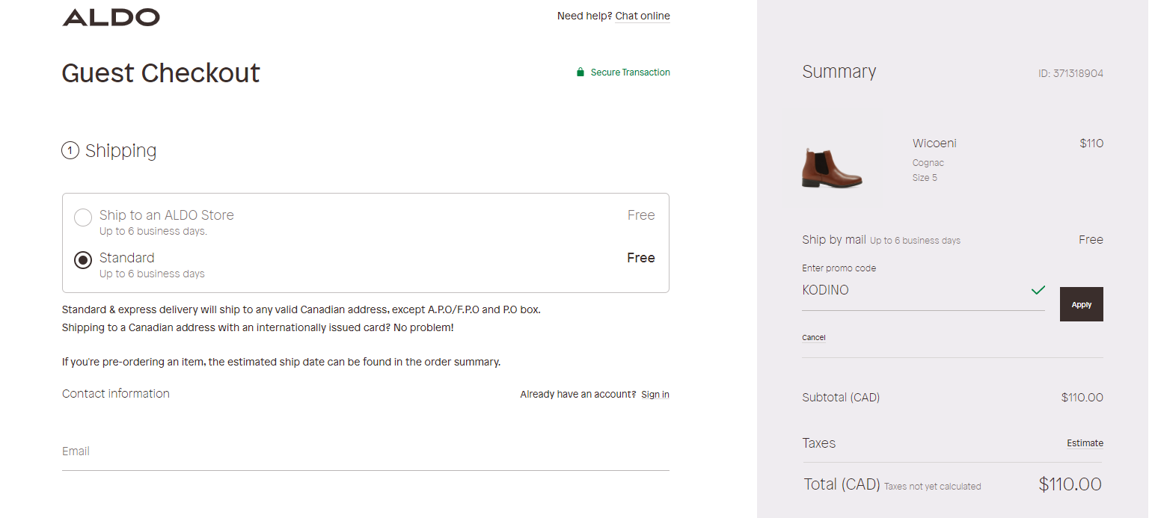Open the Wicoeni boot thumbnail
Image resolution: width=1152 pixels, height=518 pixels.
832,167
